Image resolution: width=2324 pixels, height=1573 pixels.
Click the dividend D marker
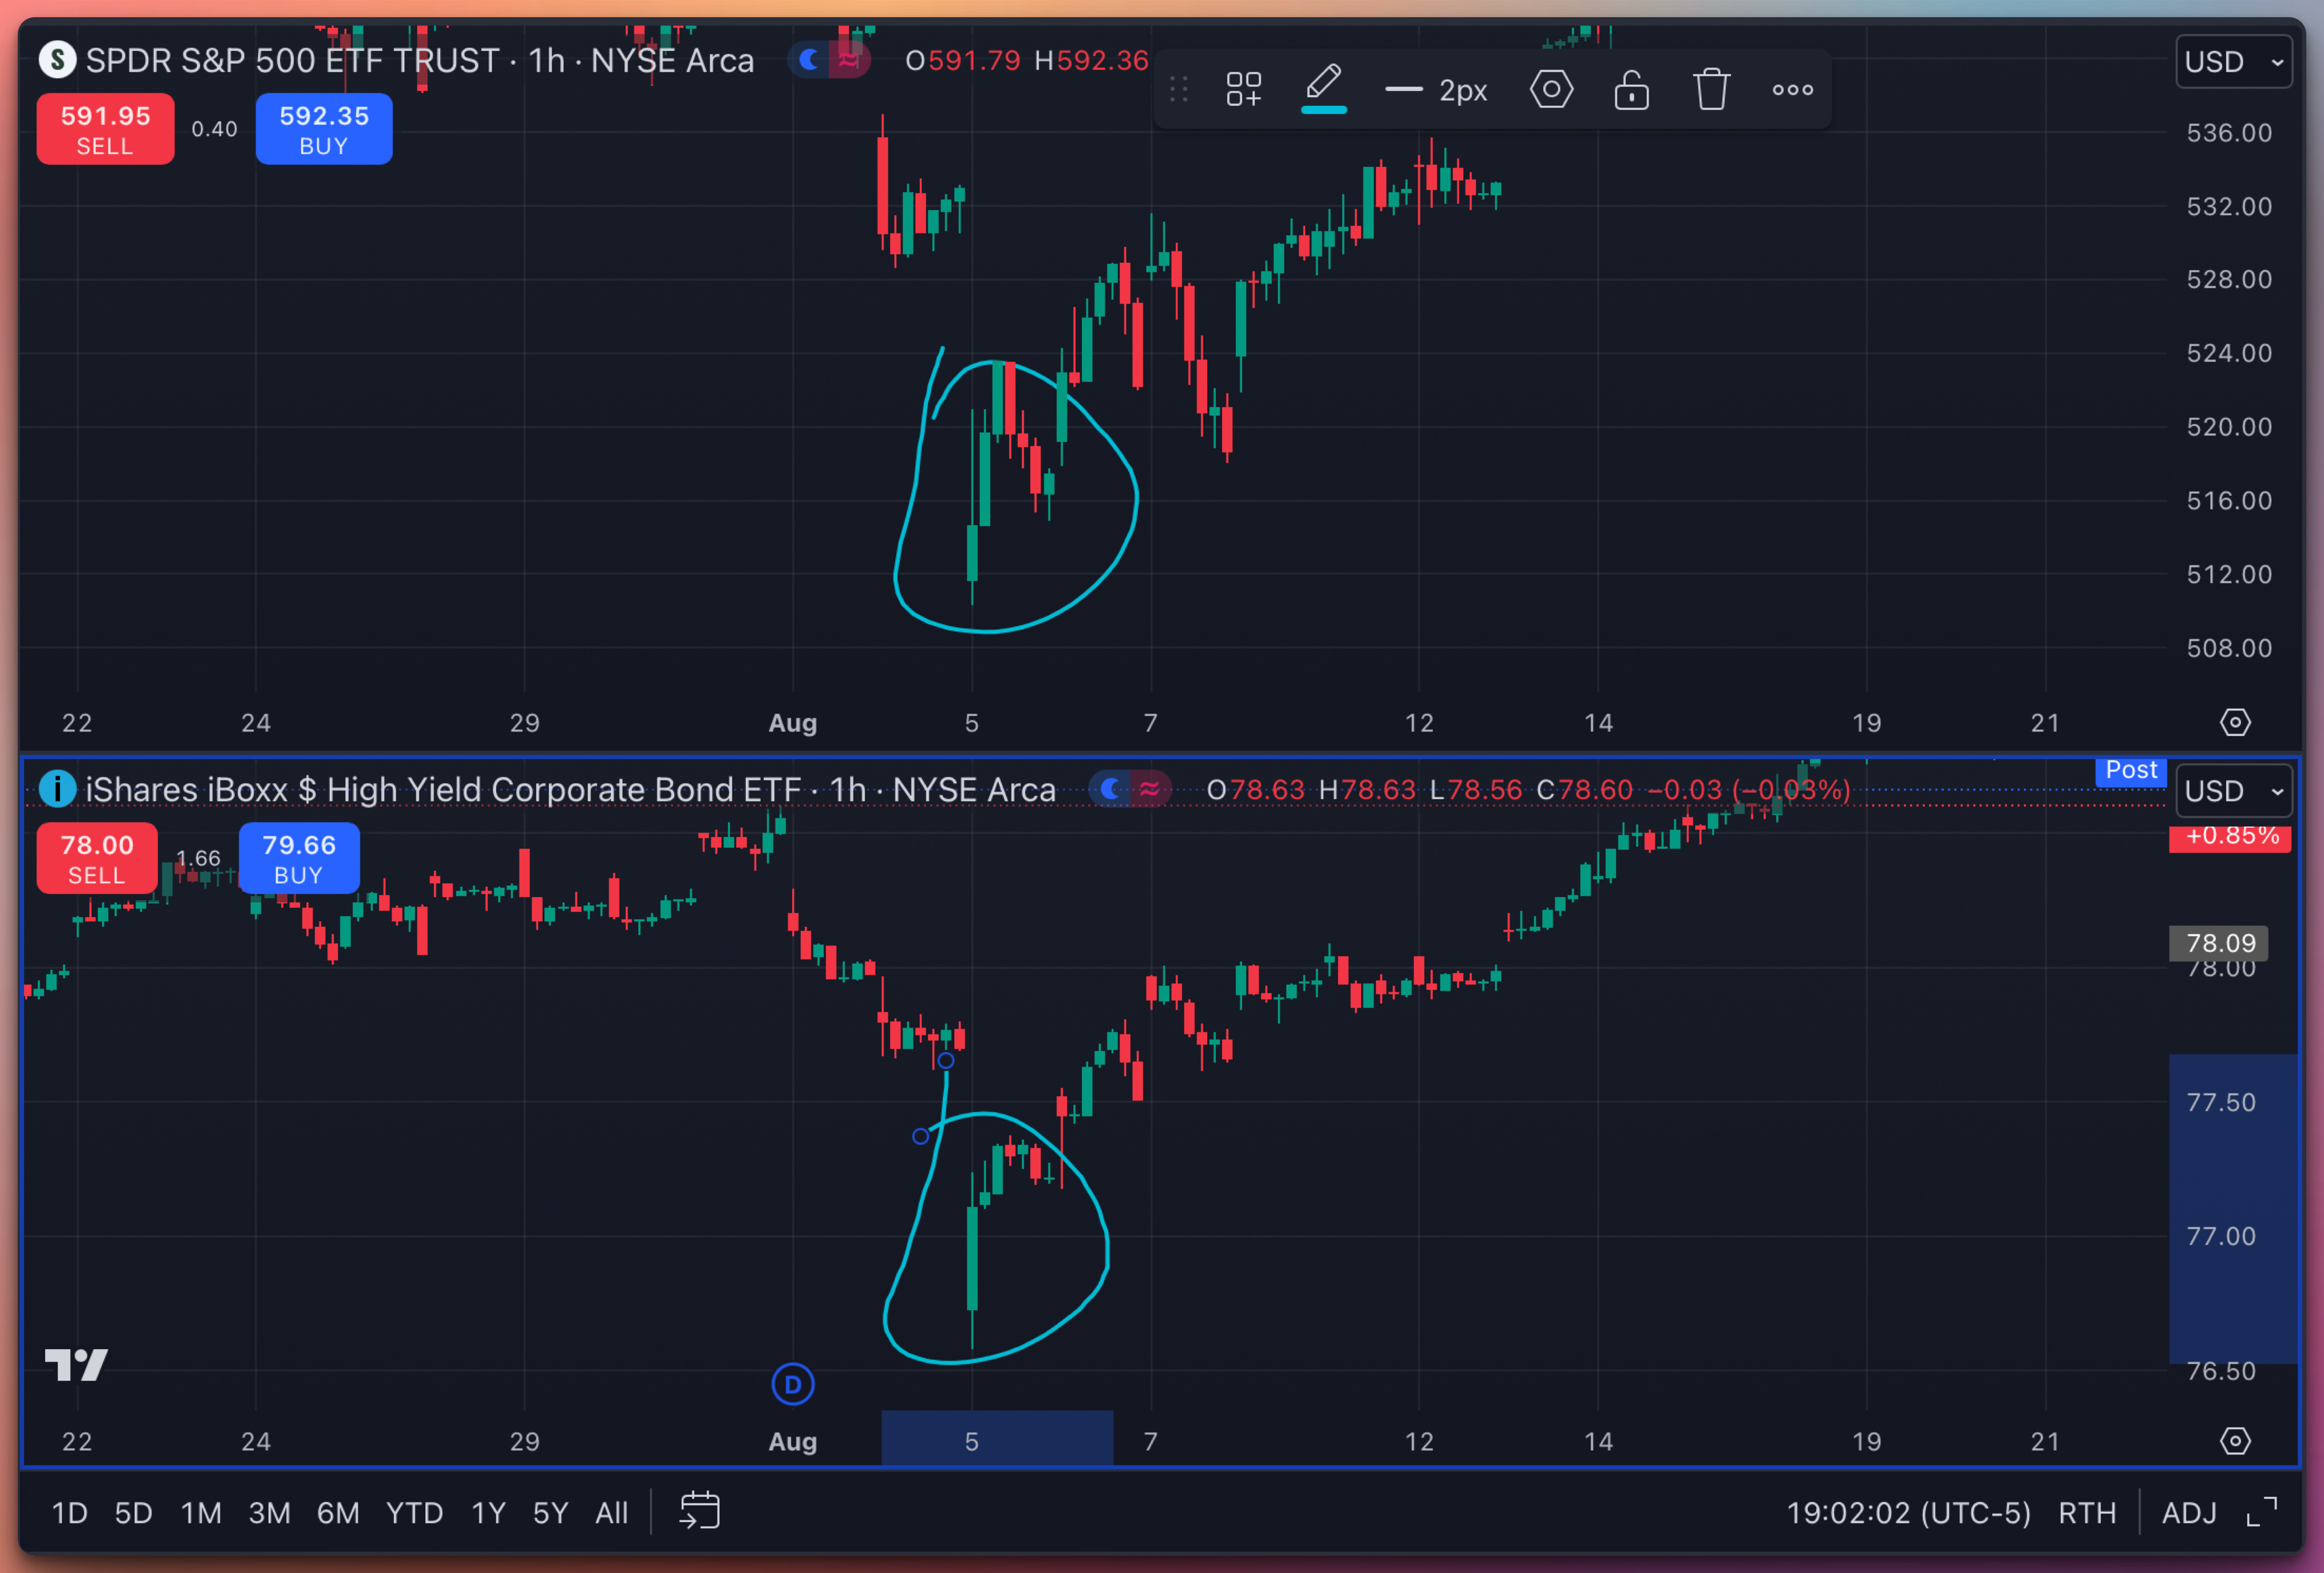(x=793, y=1384)
